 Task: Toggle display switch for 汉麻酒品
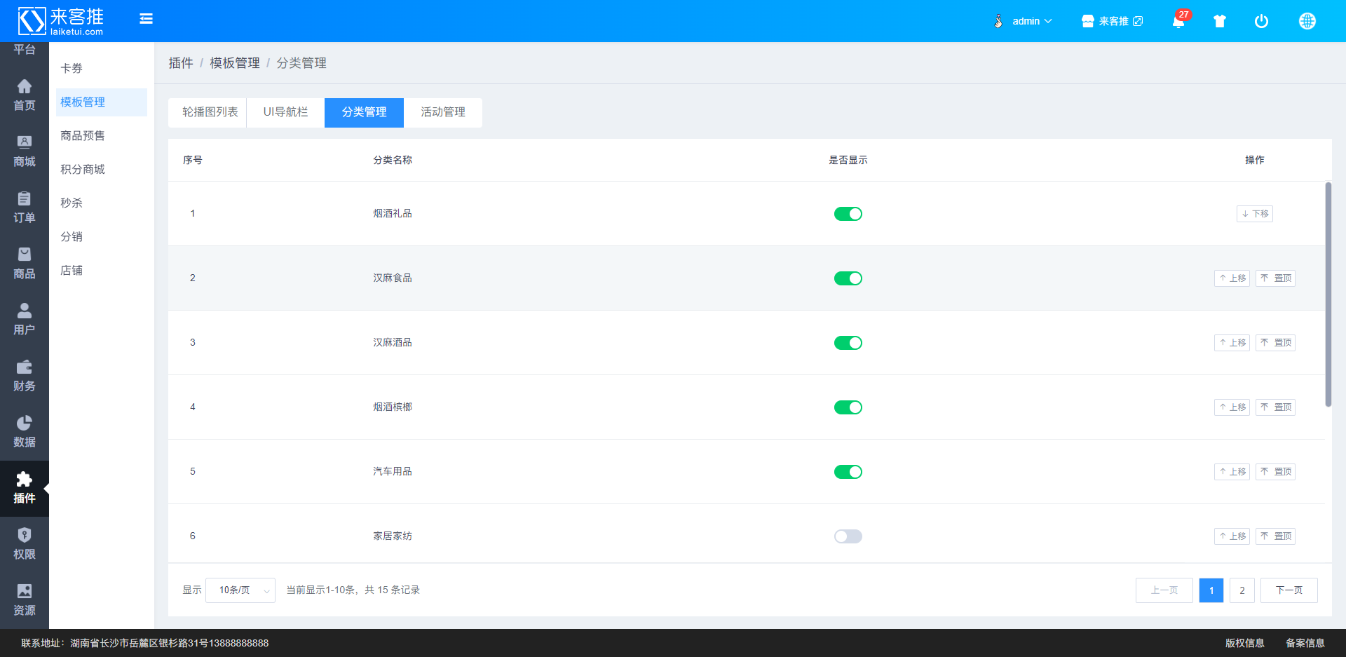coord(848,343)
